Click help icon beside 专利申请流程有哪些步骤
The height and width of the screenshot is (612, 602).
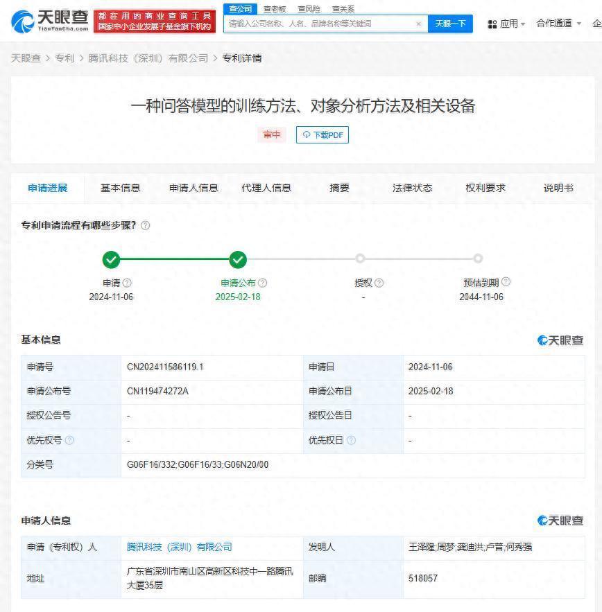click(145, 226)
